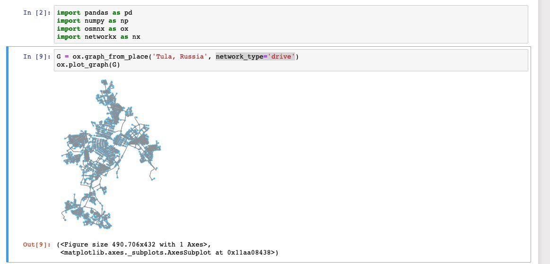Click the 'import osmnx as ox' line
This screenshot has height=264, width=550.
[x=92, y=29]
